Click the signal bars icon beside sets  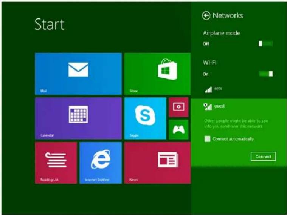[208, 90]
